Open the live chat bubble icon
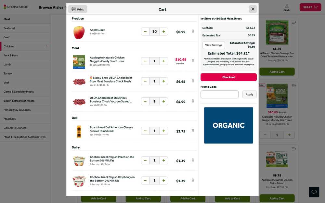325x203 pixels. tap(314, 192)
